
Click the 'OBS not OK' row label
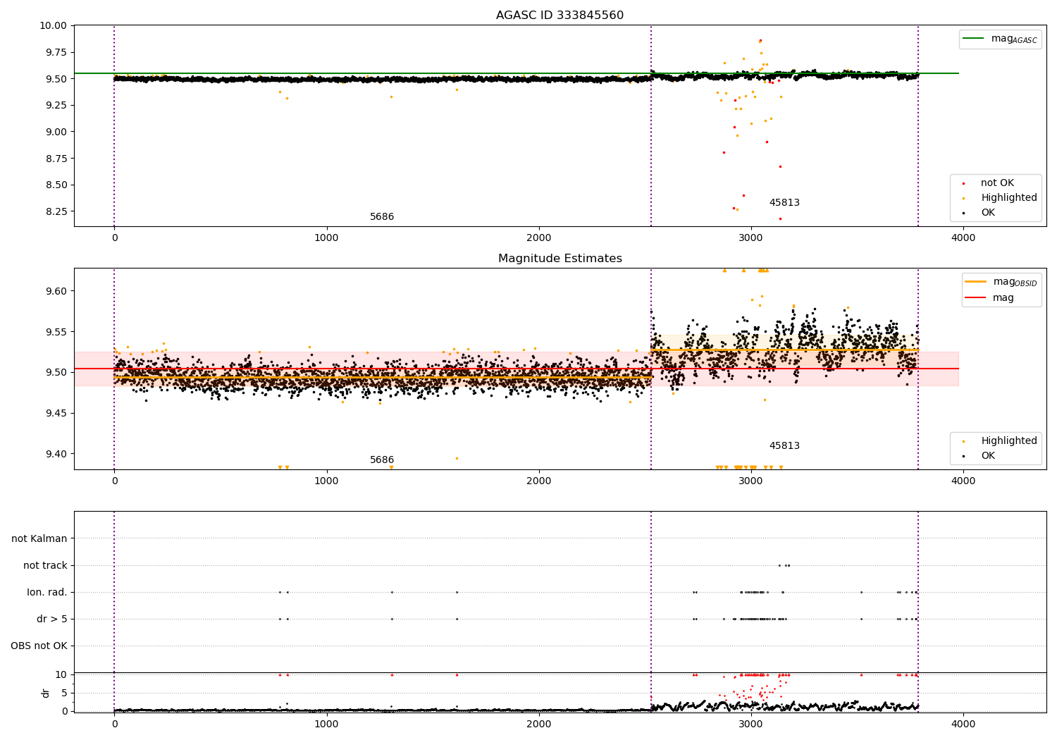click(x=39, y=646)
